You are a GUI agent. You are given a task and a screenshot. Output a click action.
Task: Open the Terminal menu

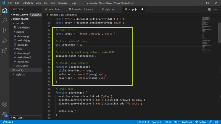coord(63,3)
